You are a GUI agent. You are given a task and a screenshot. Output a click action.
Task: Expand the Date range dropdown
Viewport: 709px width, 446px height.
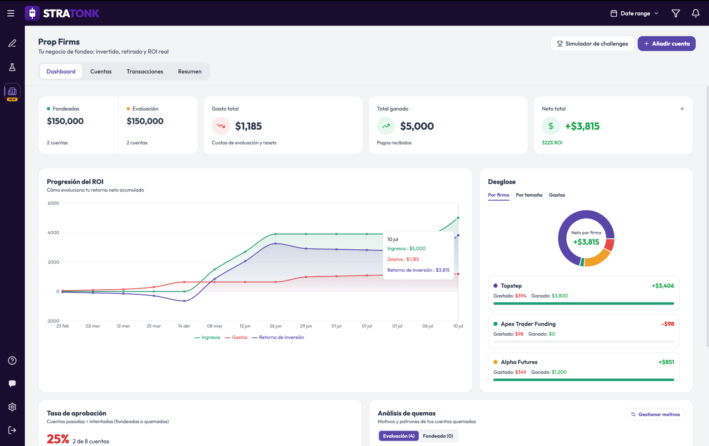pyautogui.click(x=634, y=13)
